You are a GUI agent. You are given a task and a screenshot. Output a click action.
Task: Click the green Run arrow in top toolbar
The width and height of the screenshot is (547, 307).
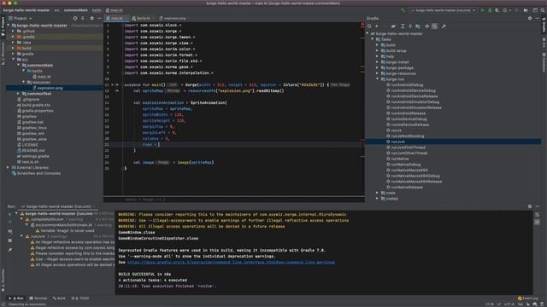point(482,10)
